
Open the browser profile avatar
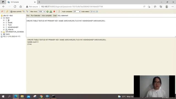pyautogui.click(x=167, y=7)
